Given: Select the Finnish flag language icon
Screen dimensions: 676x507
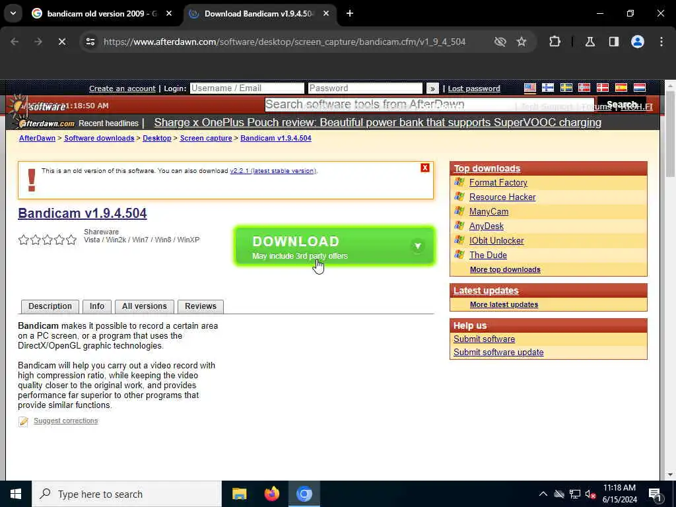Looking at the screenshot, I should (x=548, y=88).
